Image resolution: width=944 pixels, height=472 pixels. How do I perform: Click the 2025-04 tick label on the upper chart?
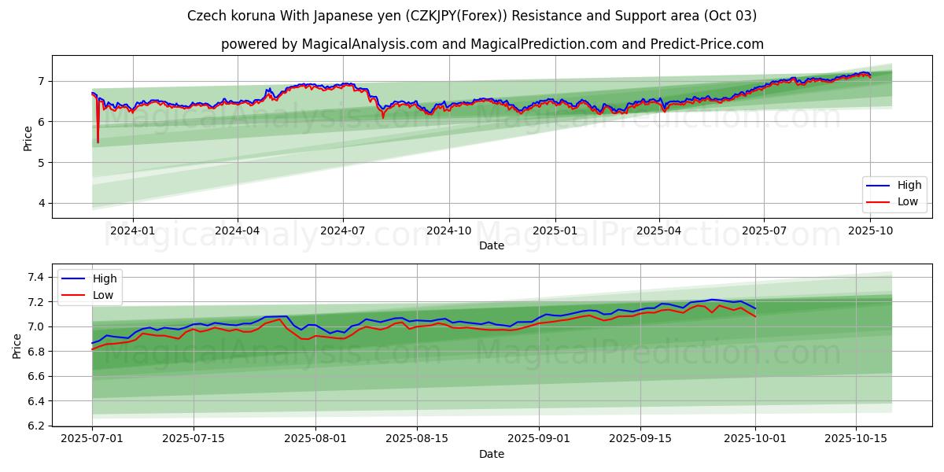click(x=659, y=230)
